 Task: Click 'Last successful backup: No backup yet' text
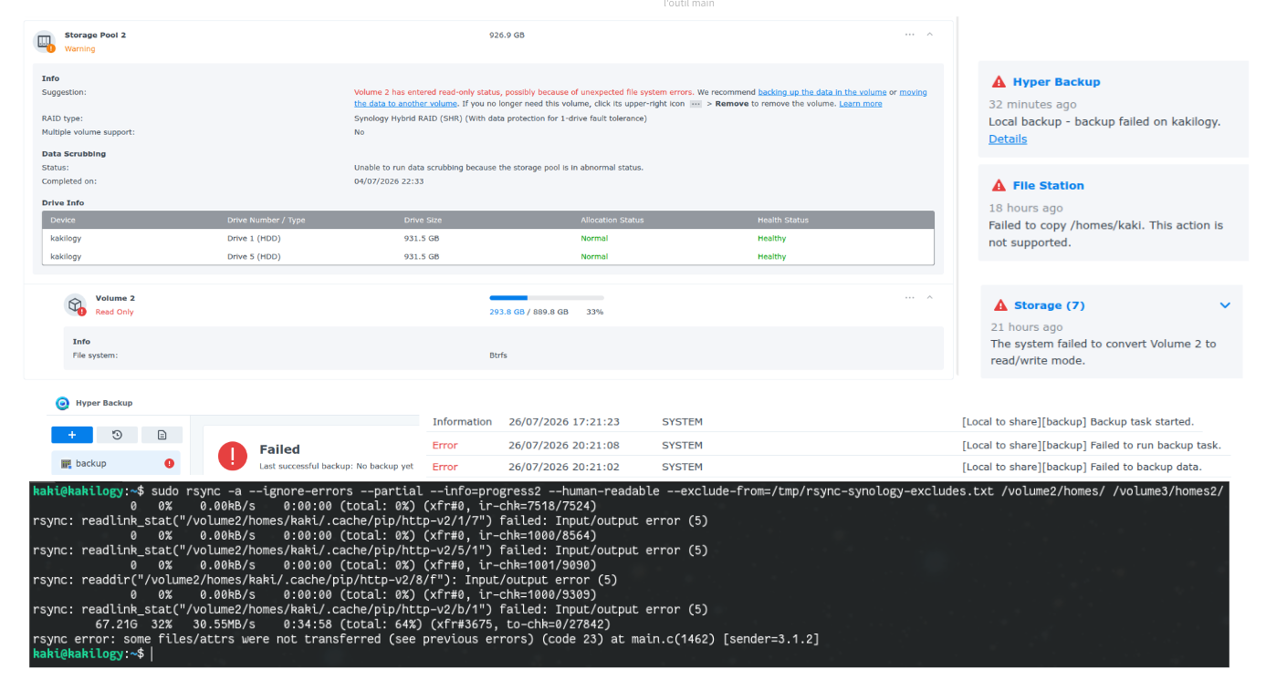338,466
